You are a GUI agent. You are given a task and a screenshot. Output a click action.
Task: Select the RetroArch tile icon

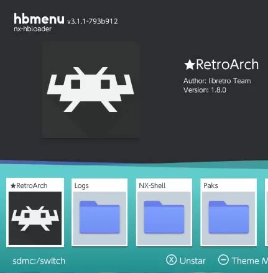(35, 218)
